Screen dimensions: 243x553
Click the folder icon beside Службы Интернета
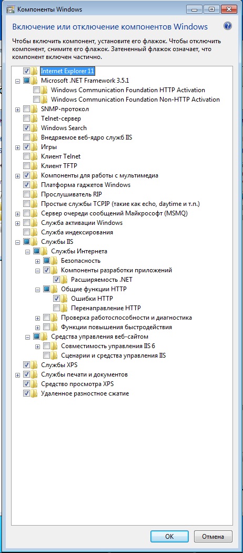click(44, 251)
